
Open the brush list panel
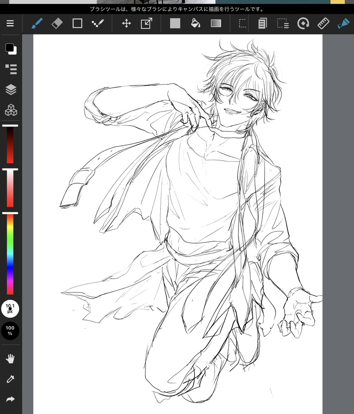click(x=11, y=69)
